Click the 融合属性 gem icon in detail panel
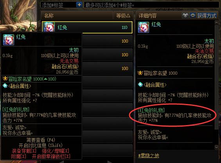Screen dimensions: 221x163 (140, 84)
